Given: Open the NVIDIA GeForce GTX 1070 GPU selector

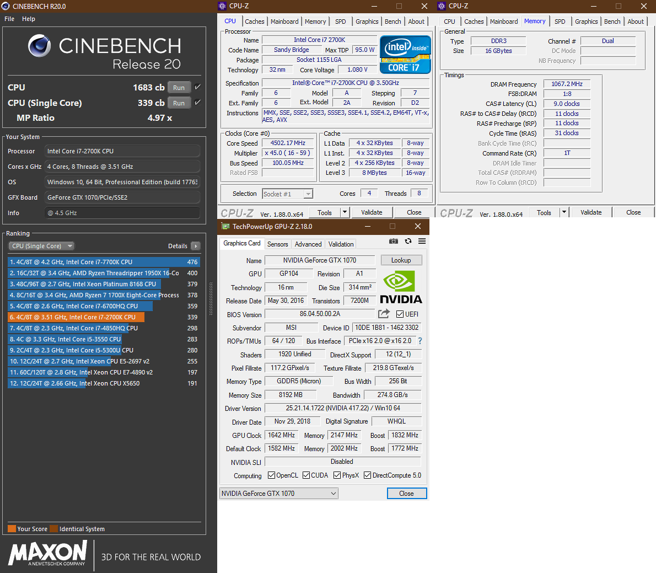Looking at the screenshot, I should pos(278,494).
